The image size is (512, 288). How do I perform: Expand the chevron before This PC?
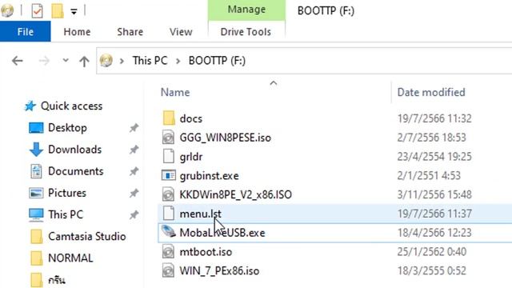122,61
